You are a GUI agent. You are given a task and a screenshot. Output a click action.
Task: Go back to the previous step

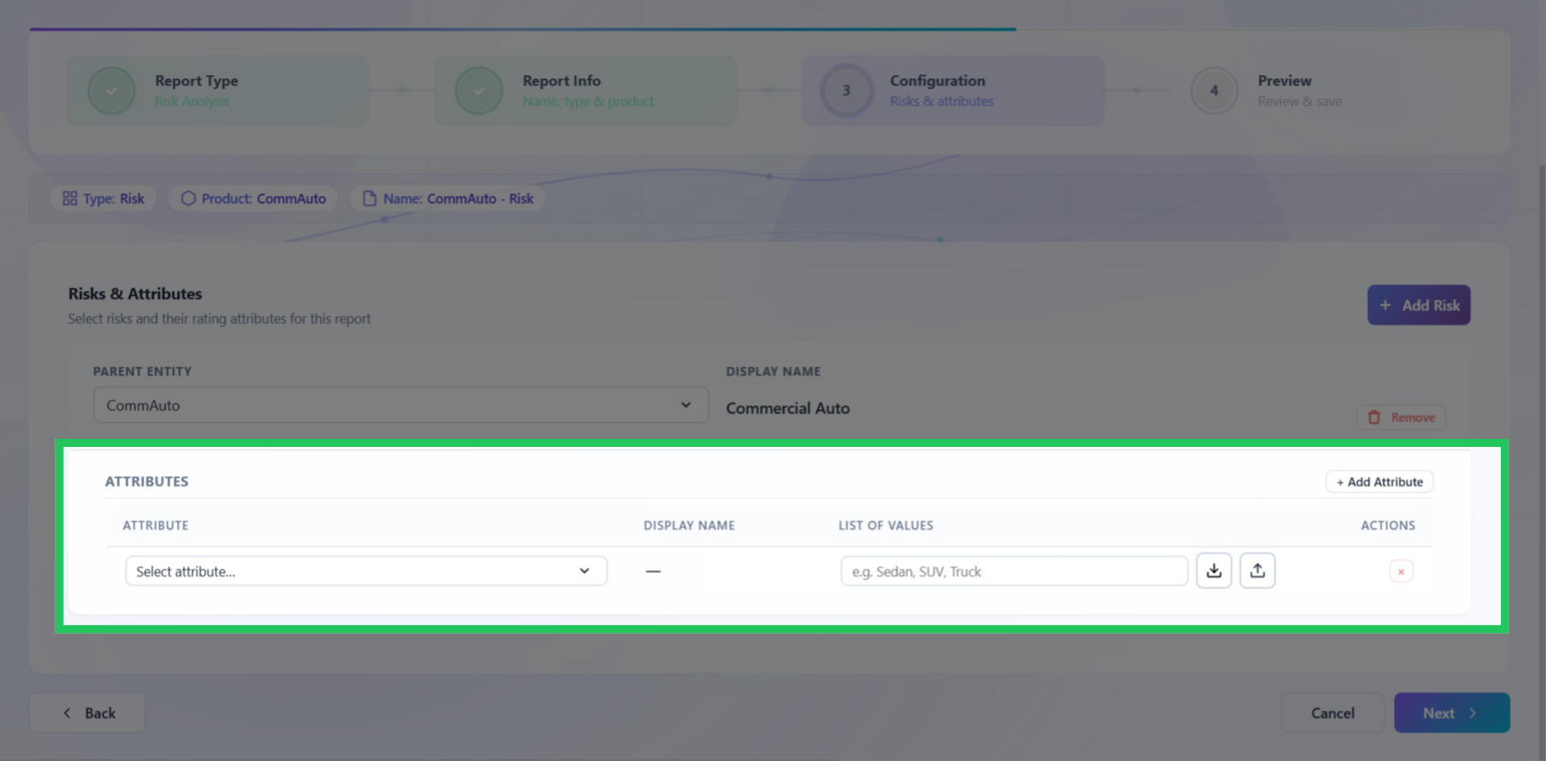(x=88, y=713)
